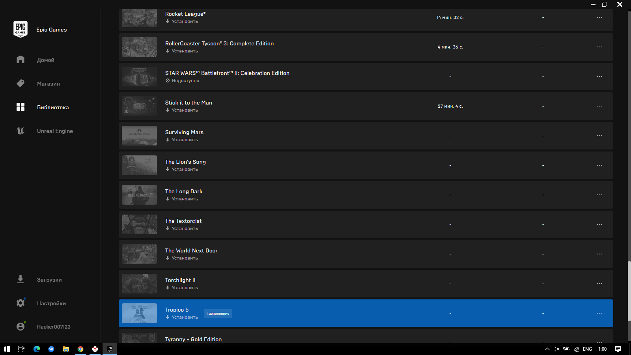
Task: Install Torchlight II via Установить
Action: coord(182,288)
